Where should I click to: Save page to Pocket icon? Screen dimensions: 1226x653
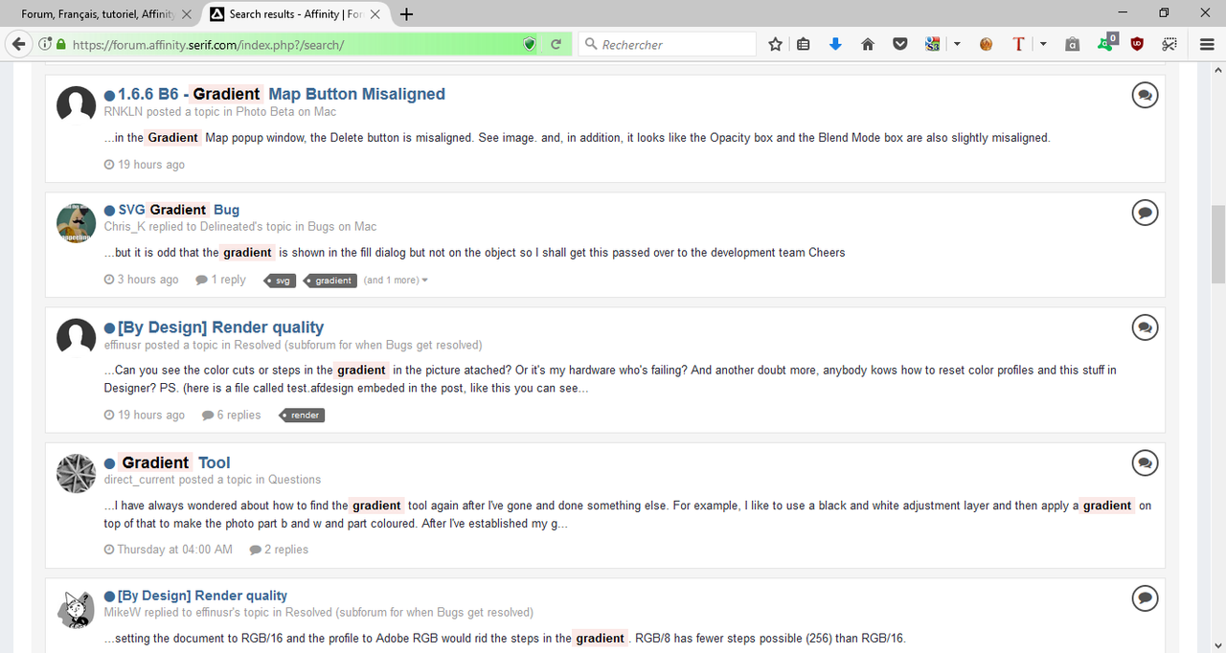(899, 44)
